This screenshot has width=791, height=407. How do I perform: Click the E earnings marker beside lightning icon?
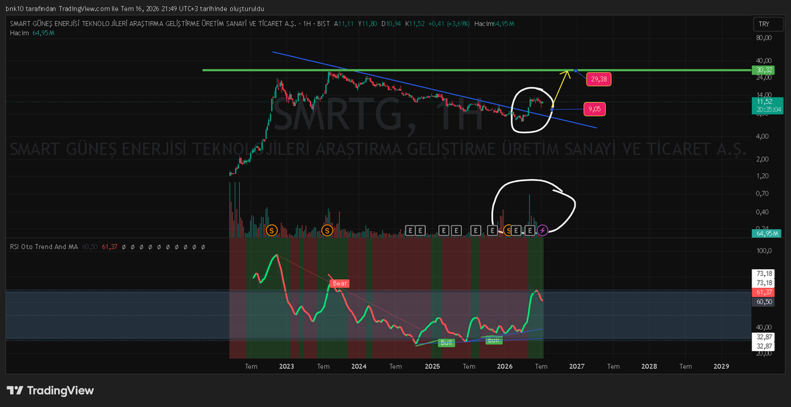[530, 231]
